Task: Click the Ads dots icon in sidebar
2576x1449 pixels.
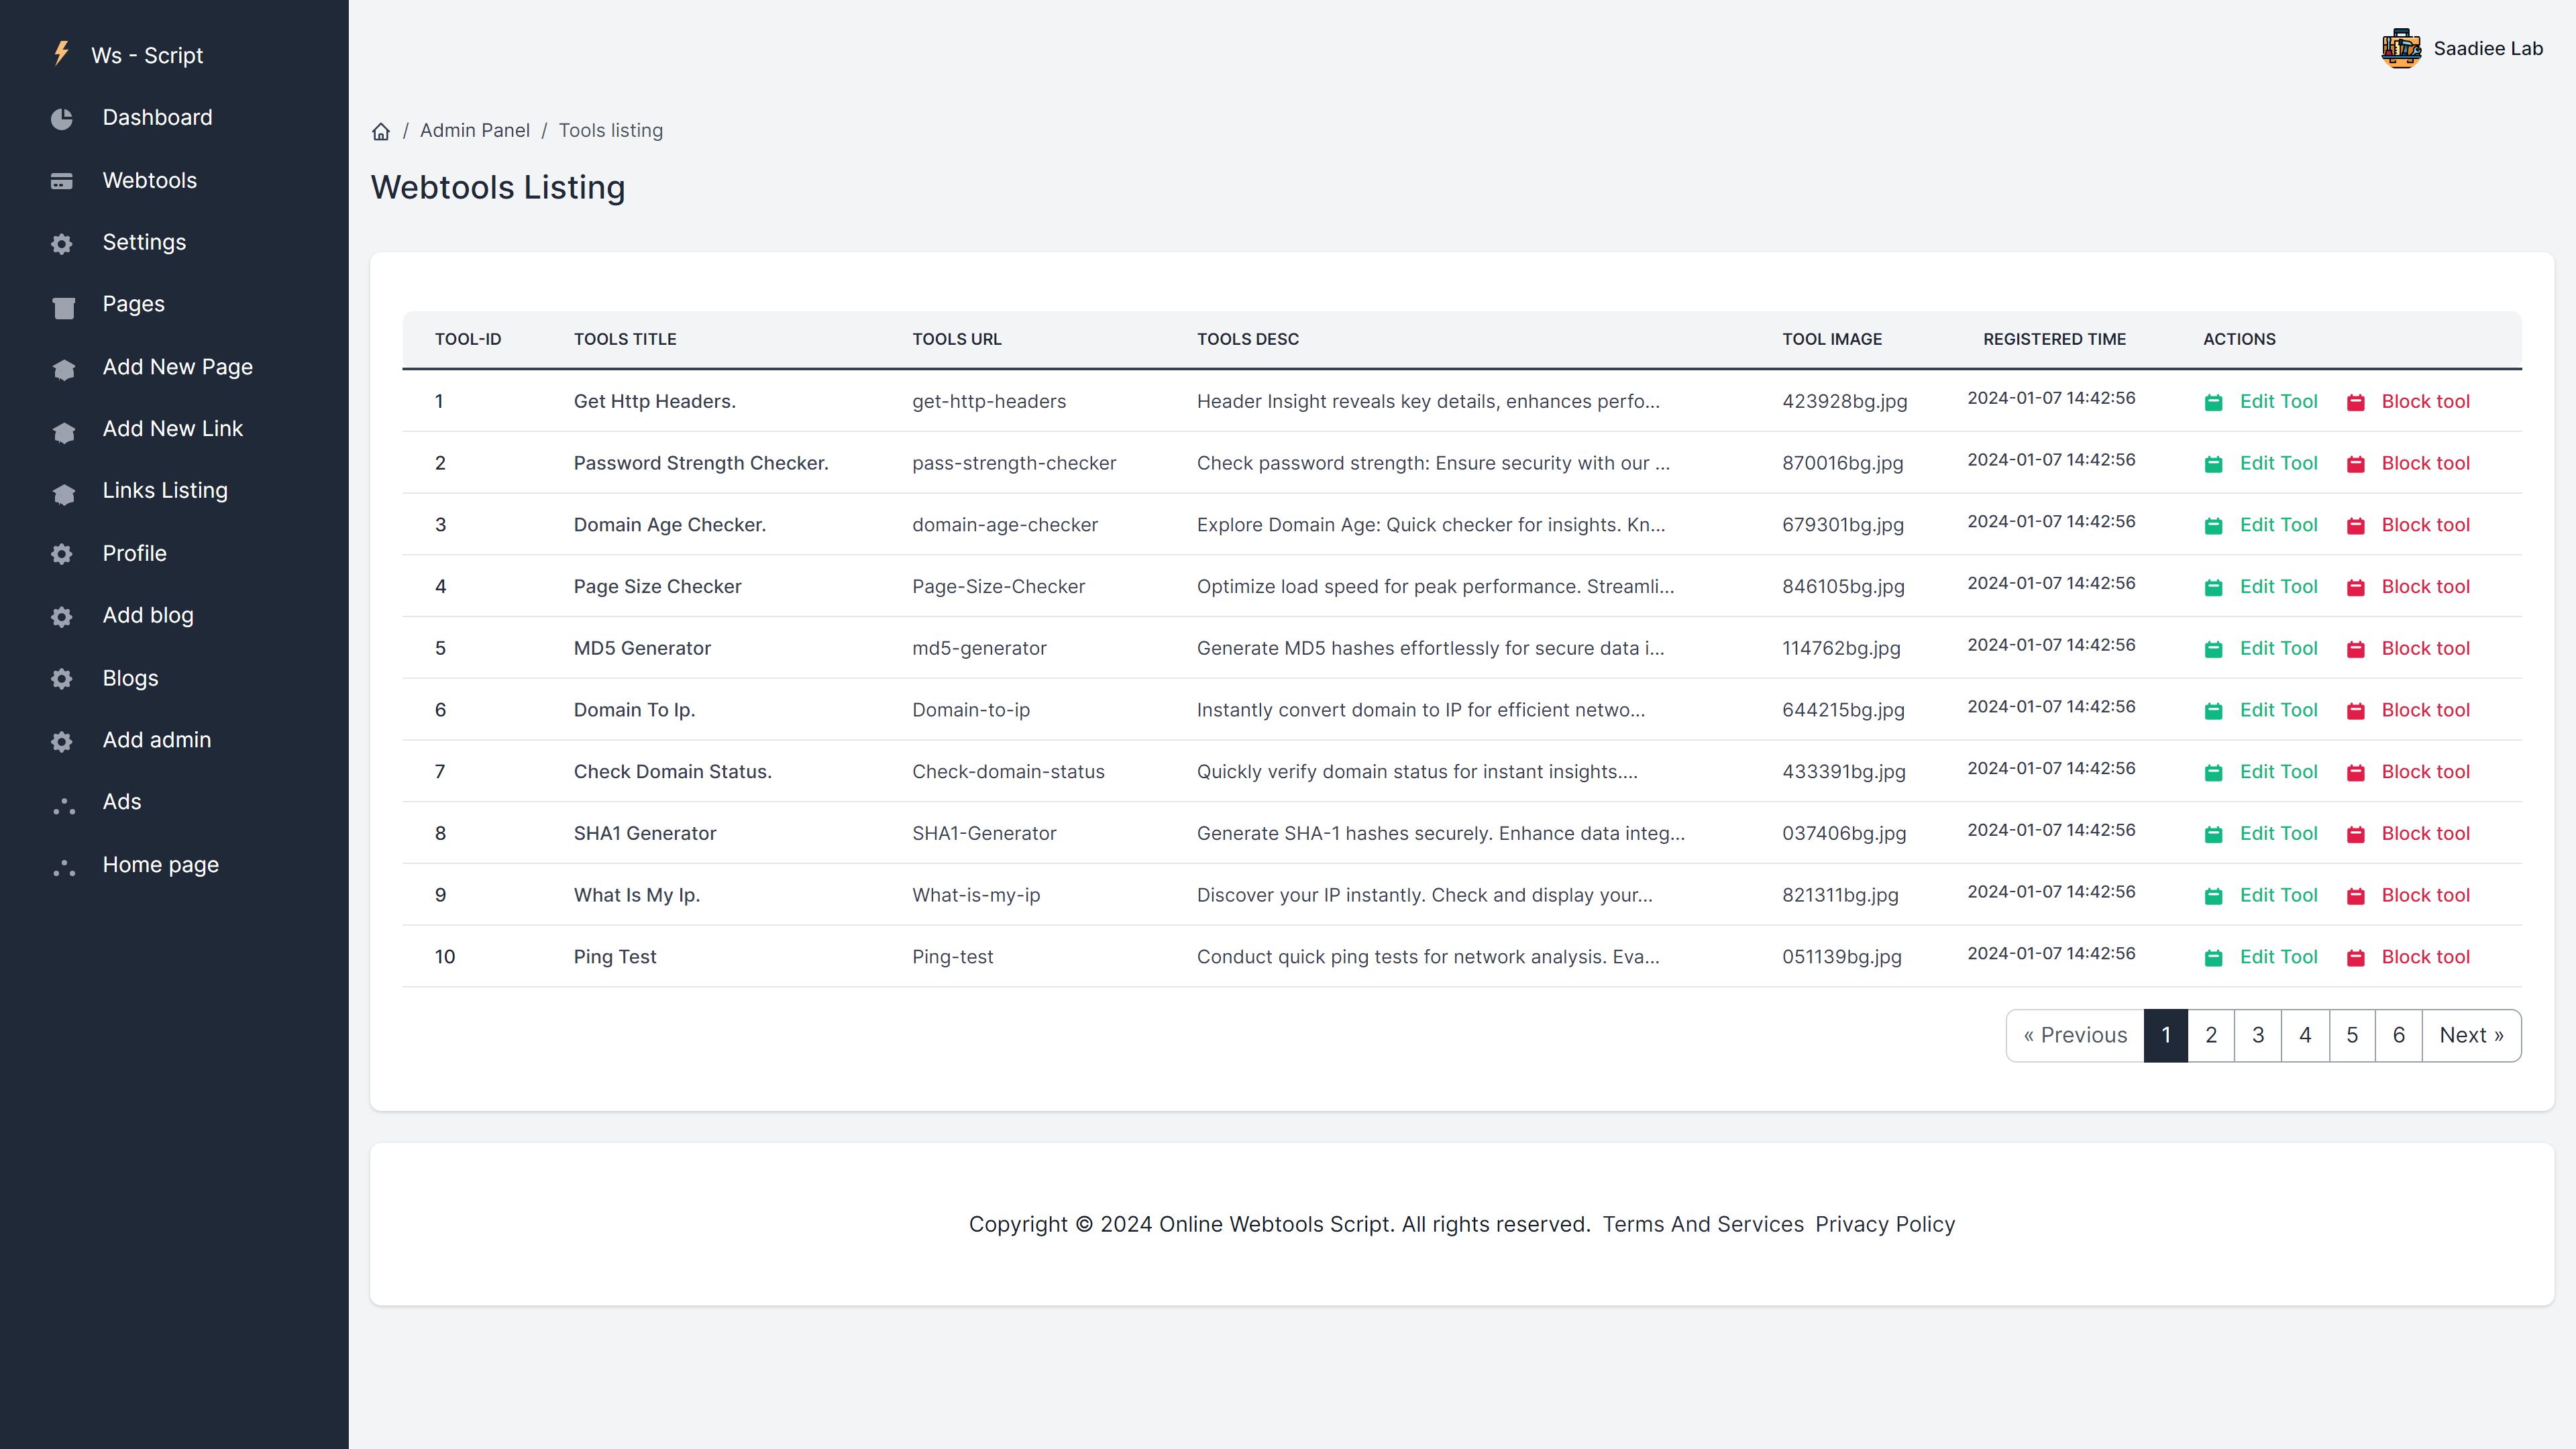Action: (x=64, y=805)
